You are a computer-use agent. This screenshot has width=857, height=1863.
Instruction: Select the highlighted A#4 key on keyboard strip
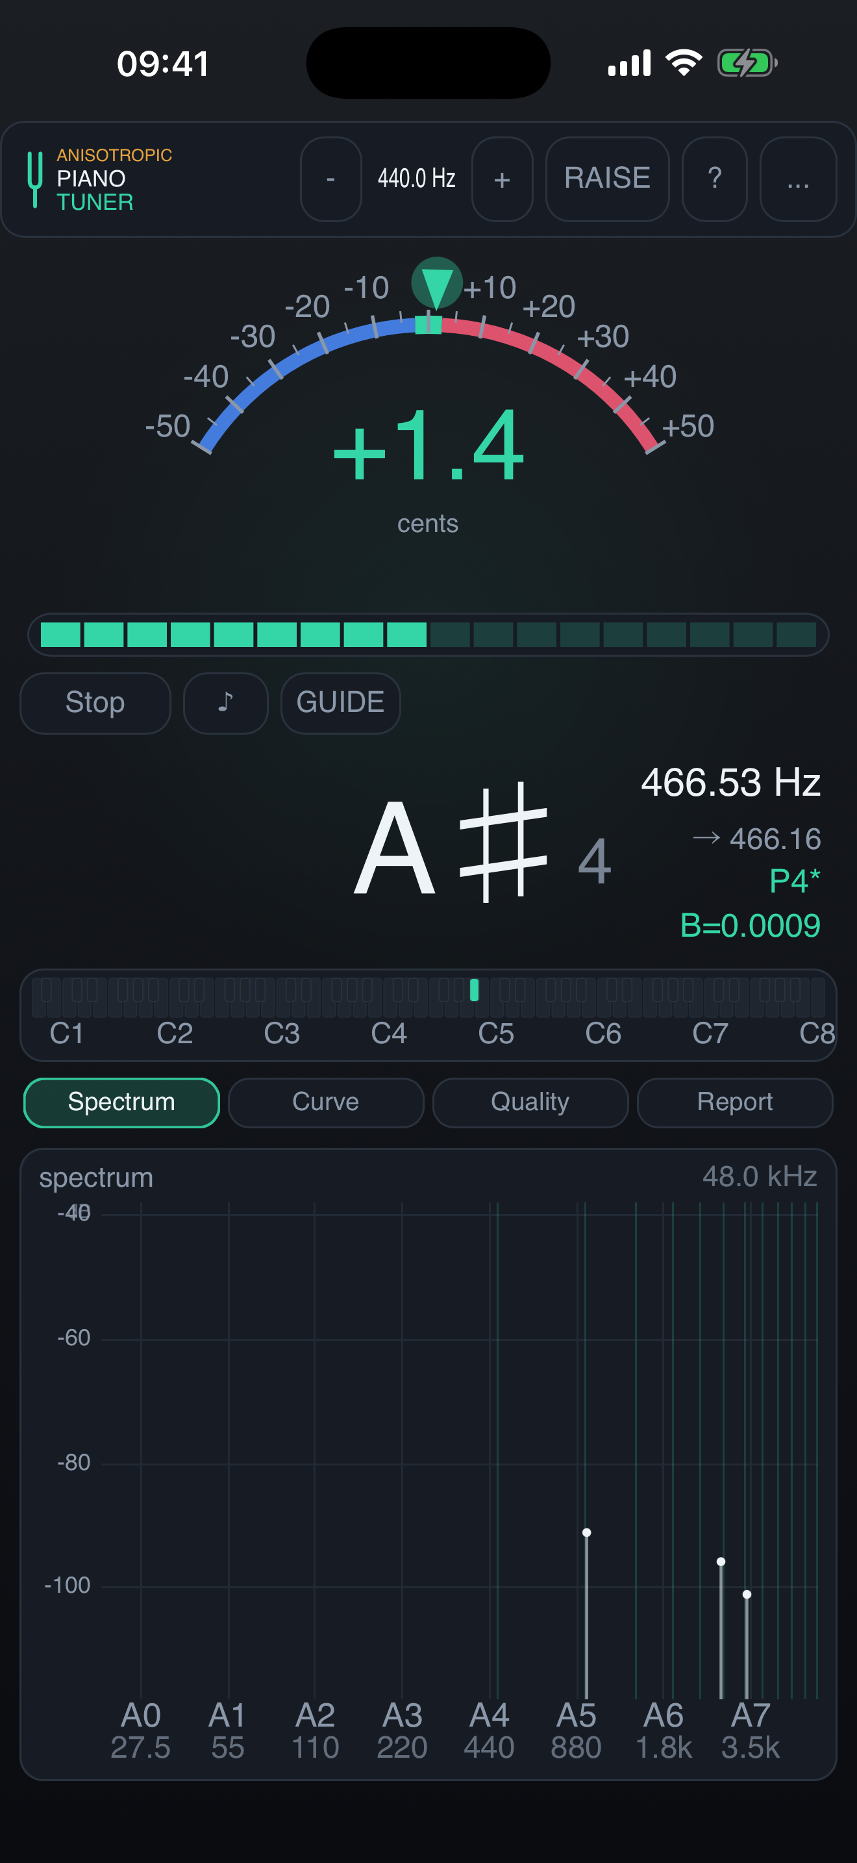coord(474,989)
